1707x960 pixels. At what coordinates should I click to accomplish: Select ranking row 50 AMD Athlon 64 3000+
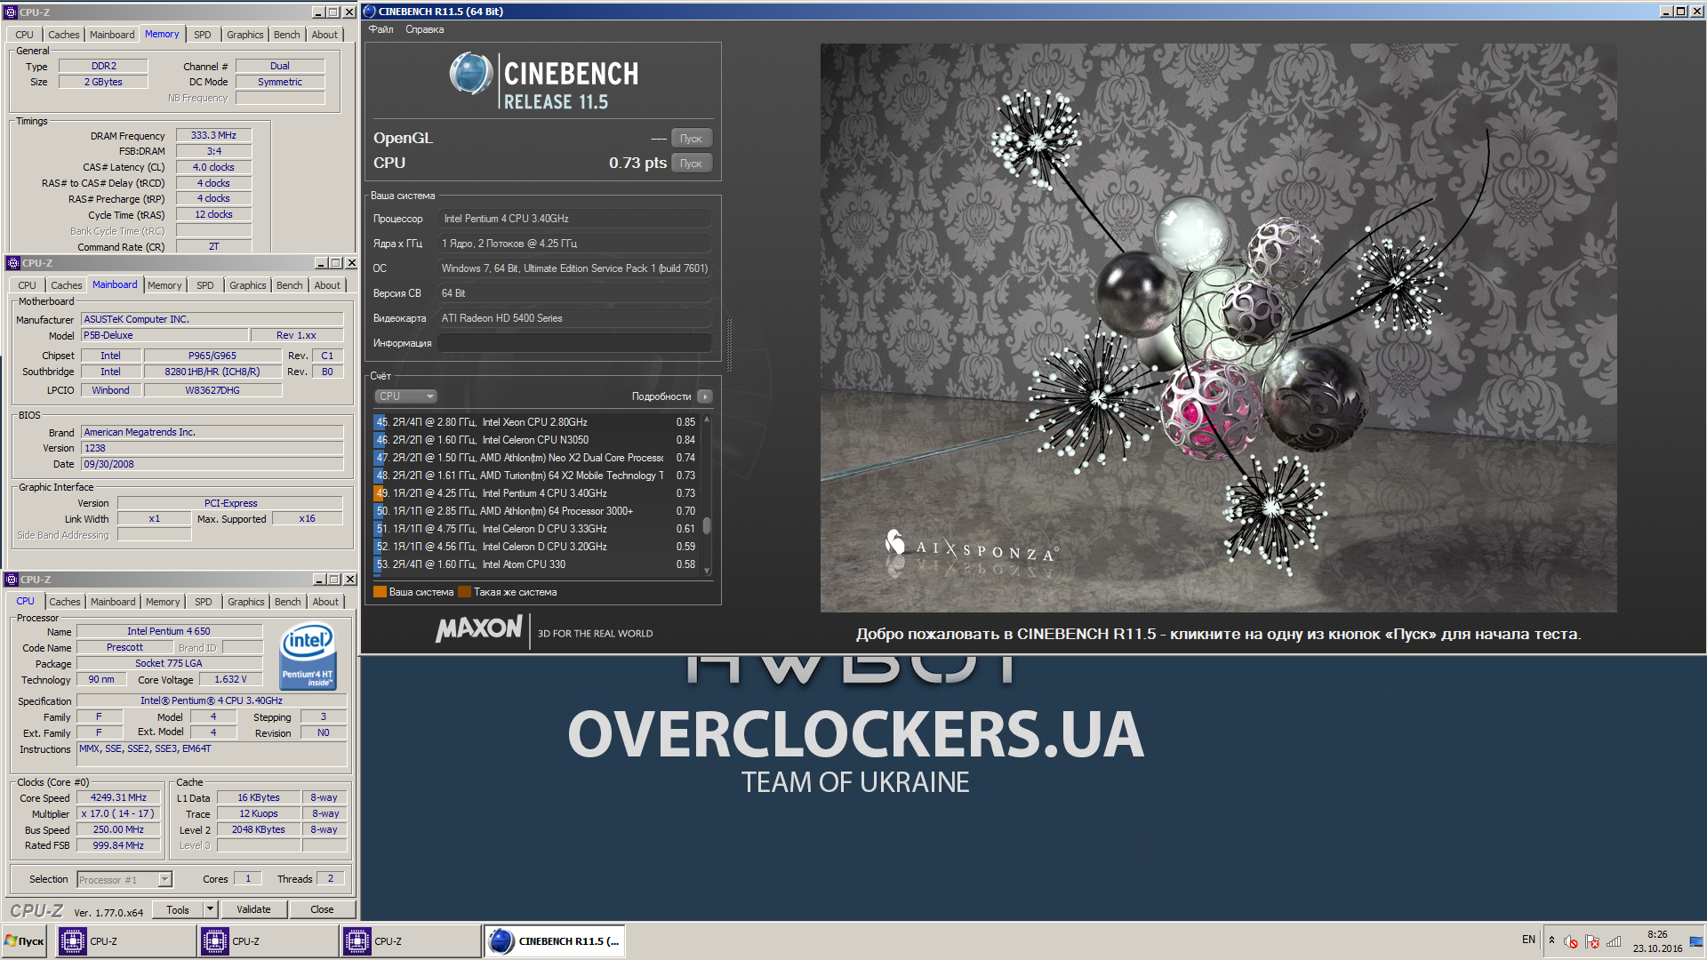point(536,511)
